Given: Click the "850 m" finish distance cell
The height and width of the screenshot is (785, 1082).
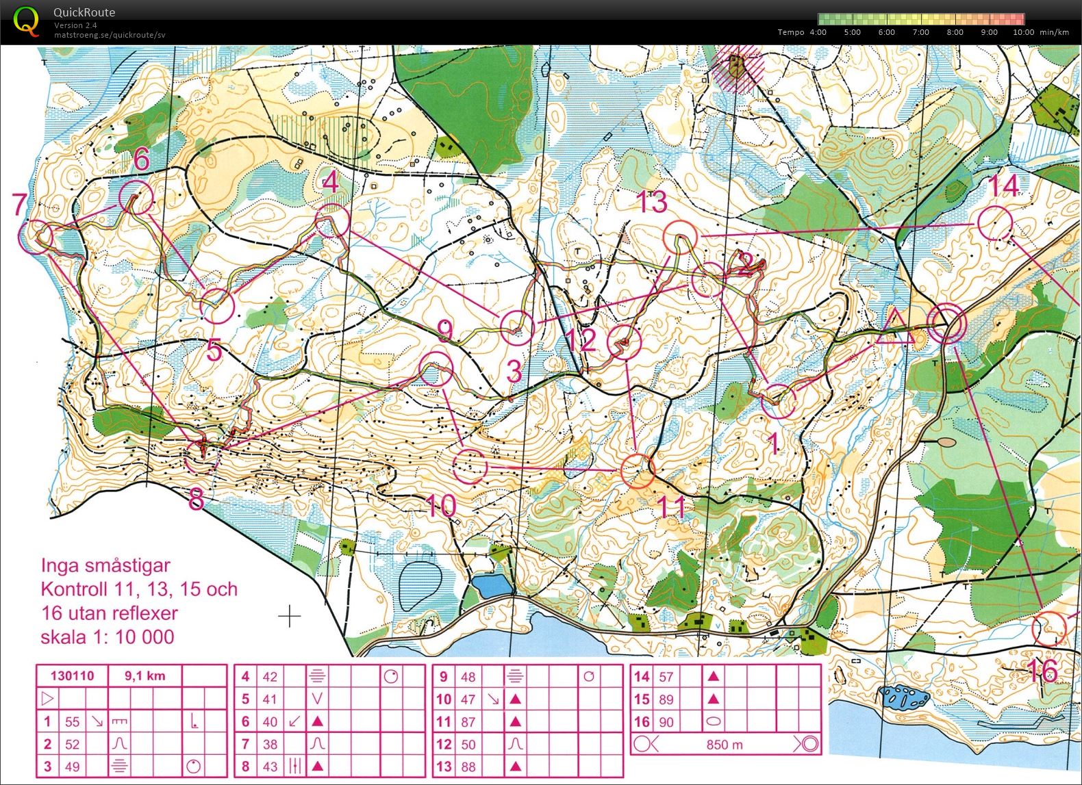Looking at the screenshot, I should pyautogui.click(x=725, y=744).
